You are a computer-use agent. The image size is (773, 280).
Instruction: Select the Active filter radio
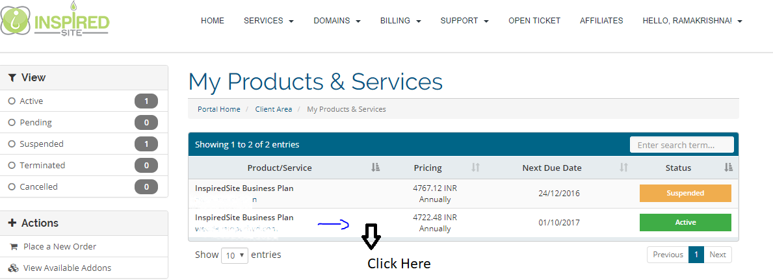point(12,101)
